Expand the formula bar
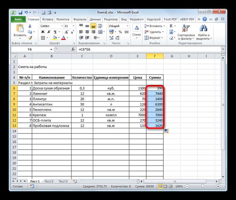The height and width of the screenshot is (200, 236). (223, 49)
